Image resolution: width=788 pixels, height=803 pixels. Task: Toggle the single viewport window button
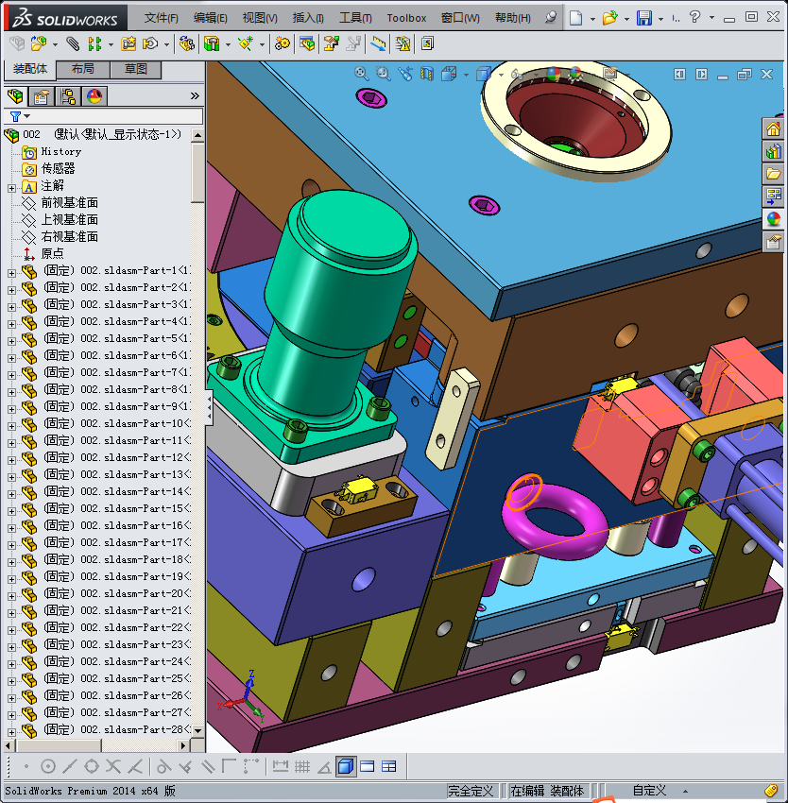click(368, 766)
